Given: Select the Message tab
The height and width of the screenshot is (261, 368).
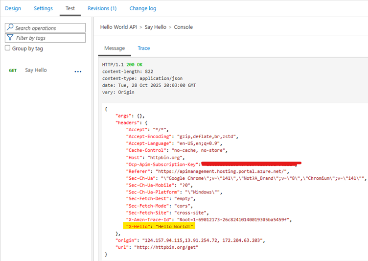Looking at the screenshot, I should pos(115,48).
